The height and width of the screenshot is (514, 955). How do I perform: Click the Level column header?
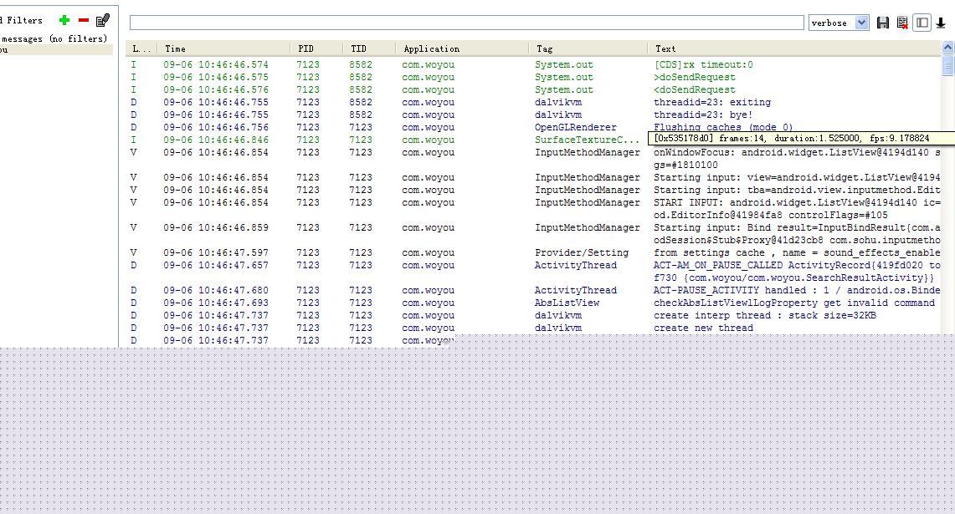click(141, 48)
